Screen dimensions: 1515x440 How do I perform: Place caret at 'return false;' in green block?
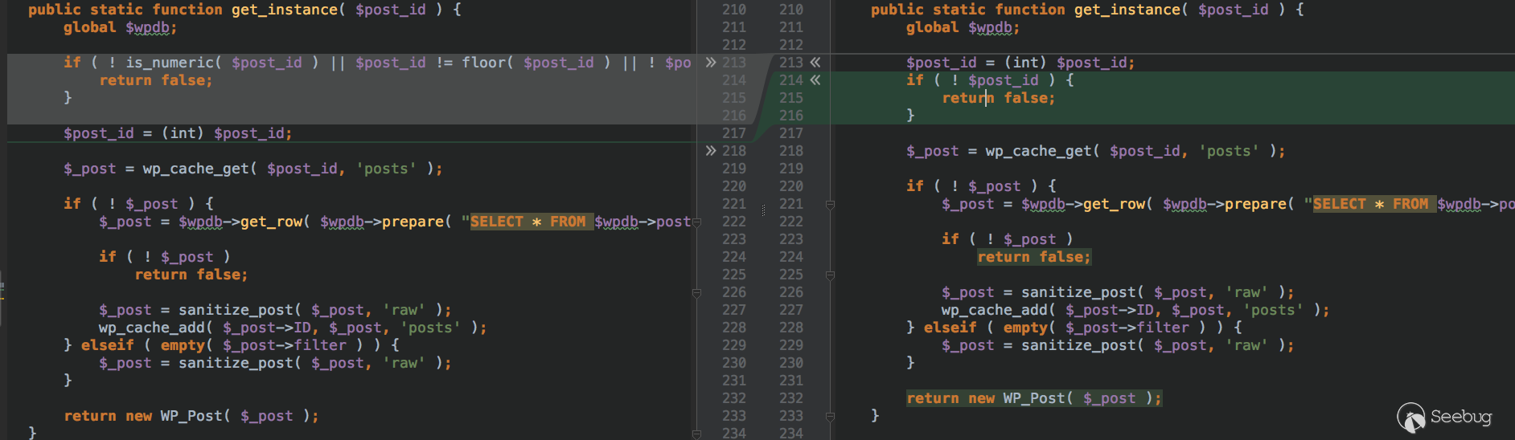pos(999,98)
